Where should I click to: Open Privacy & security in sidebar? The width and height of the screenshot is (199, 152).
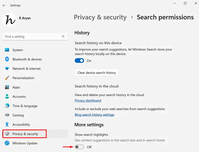click(x=25, y=134)
